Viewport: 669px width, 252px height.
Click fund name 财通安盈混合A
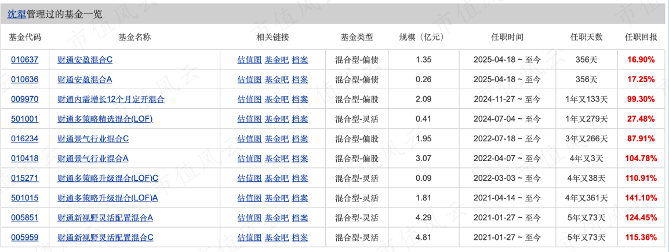[x=85, y=79]
